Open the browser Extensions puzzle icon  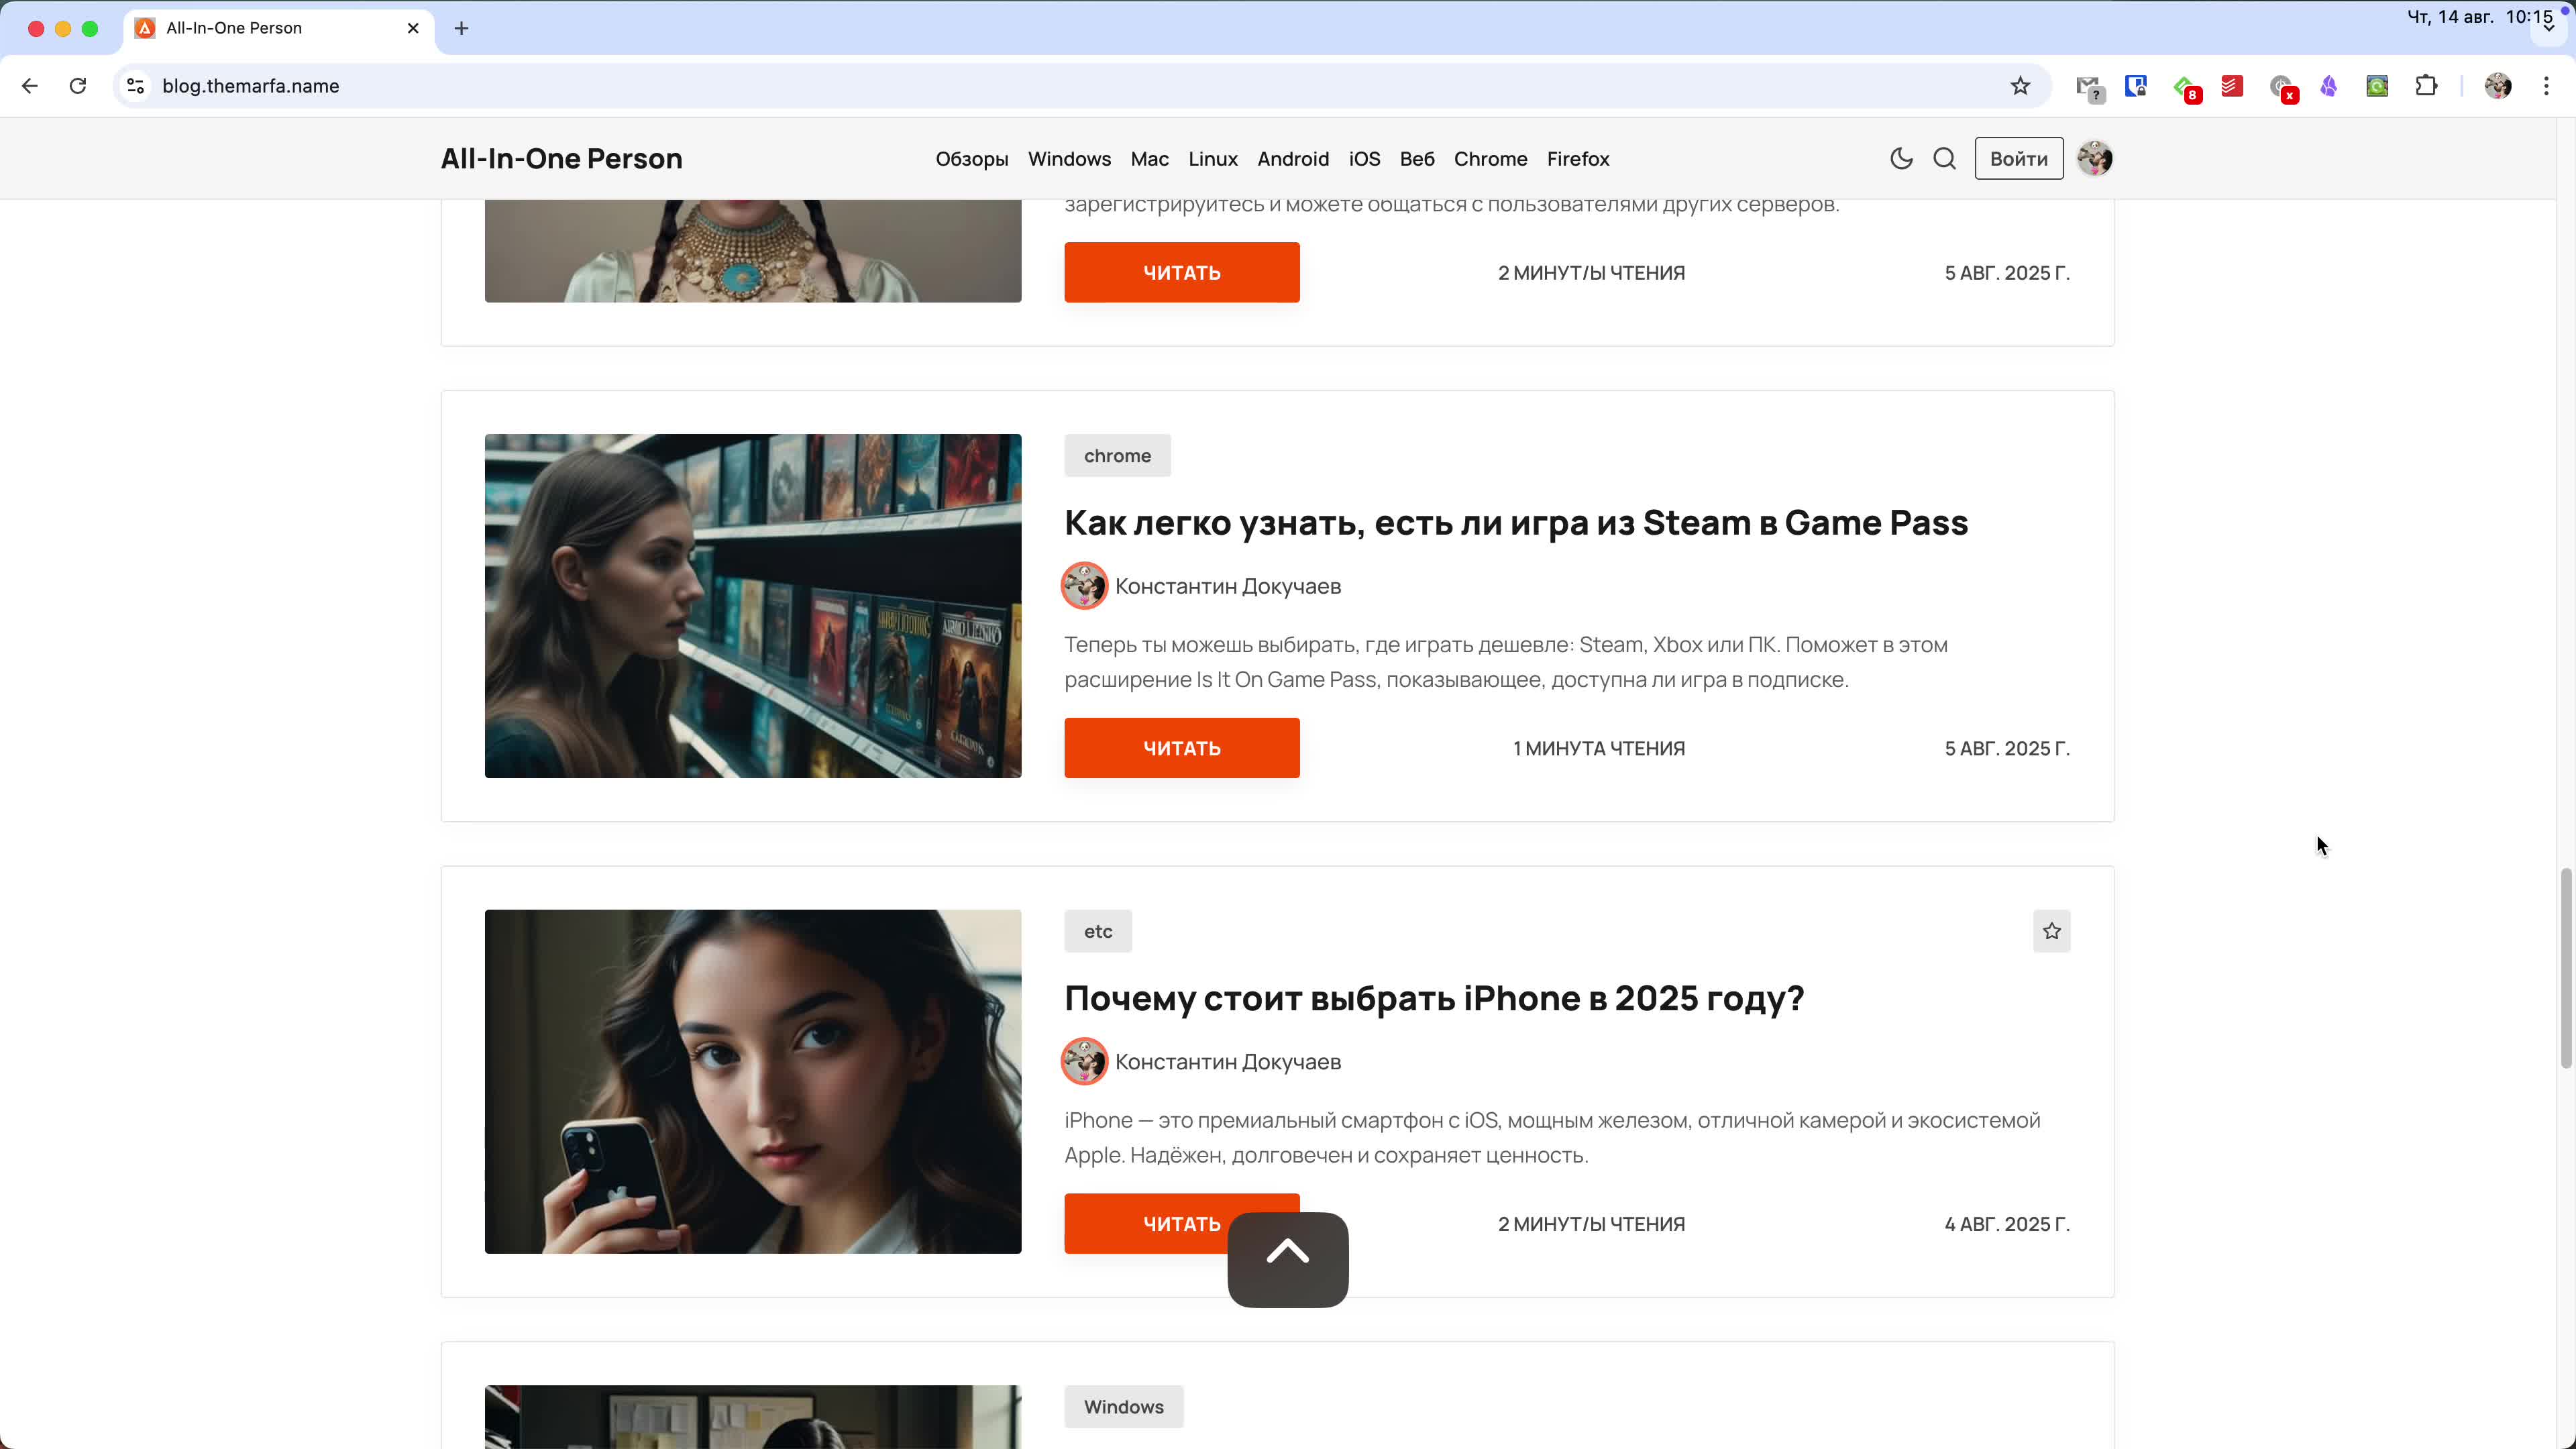click(2426, 86)
